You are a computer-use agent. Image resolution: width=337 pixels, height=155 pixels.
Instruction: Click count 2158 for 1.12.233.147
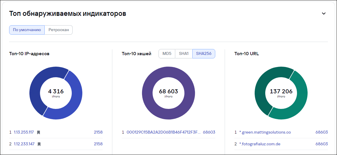pyautogui.click(x=98, y=144)
